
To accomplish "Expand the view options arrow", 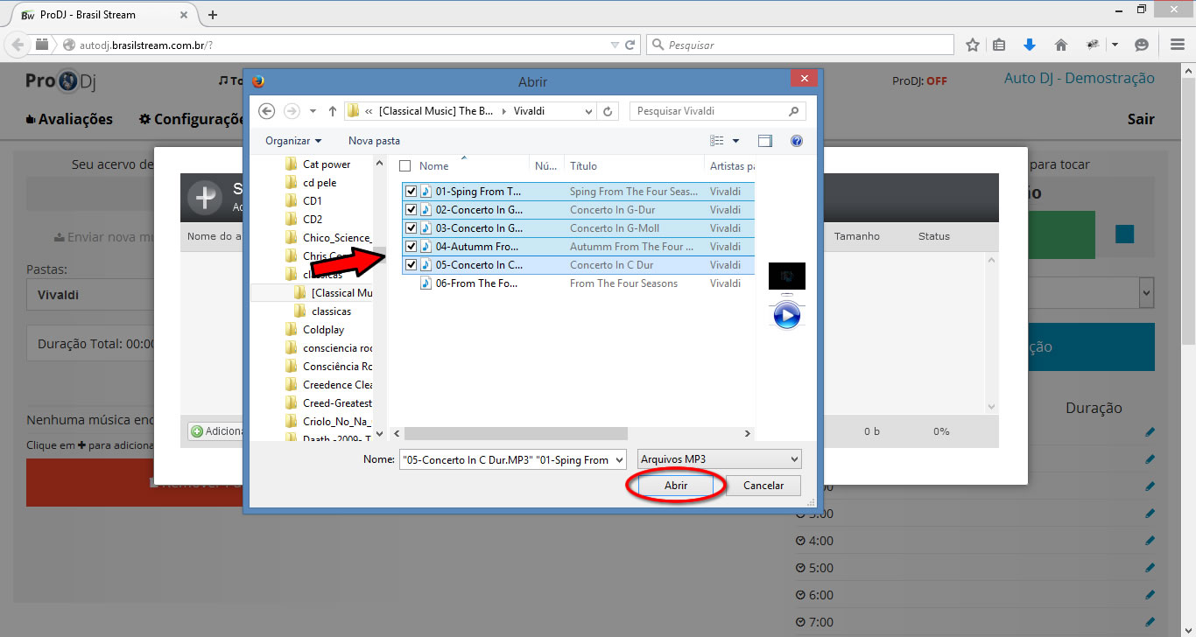I will 735,141.
